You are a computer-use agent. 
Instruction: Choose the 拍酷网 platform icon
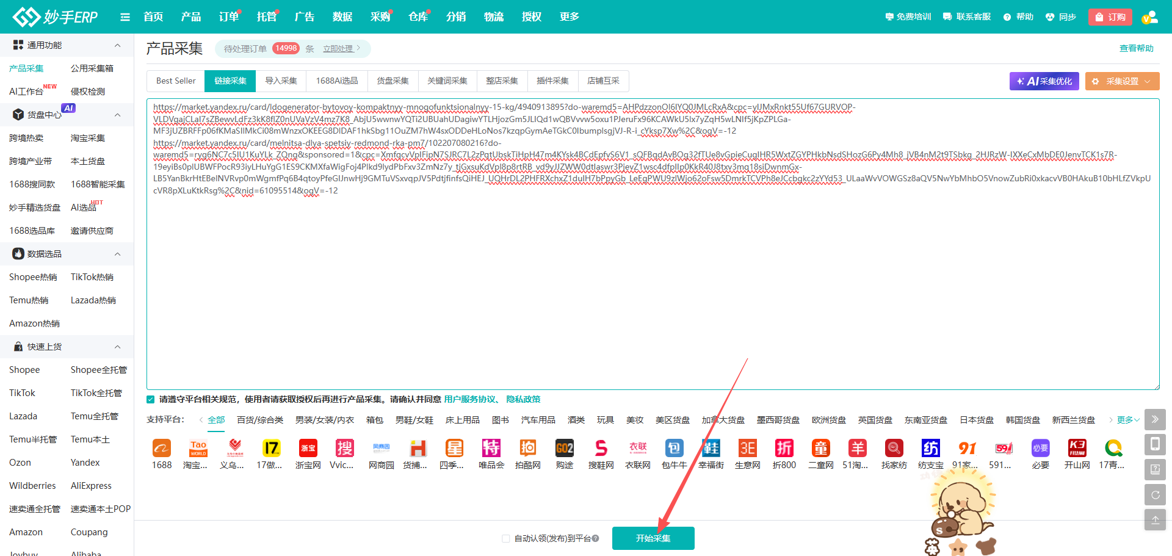coord(528,449)
